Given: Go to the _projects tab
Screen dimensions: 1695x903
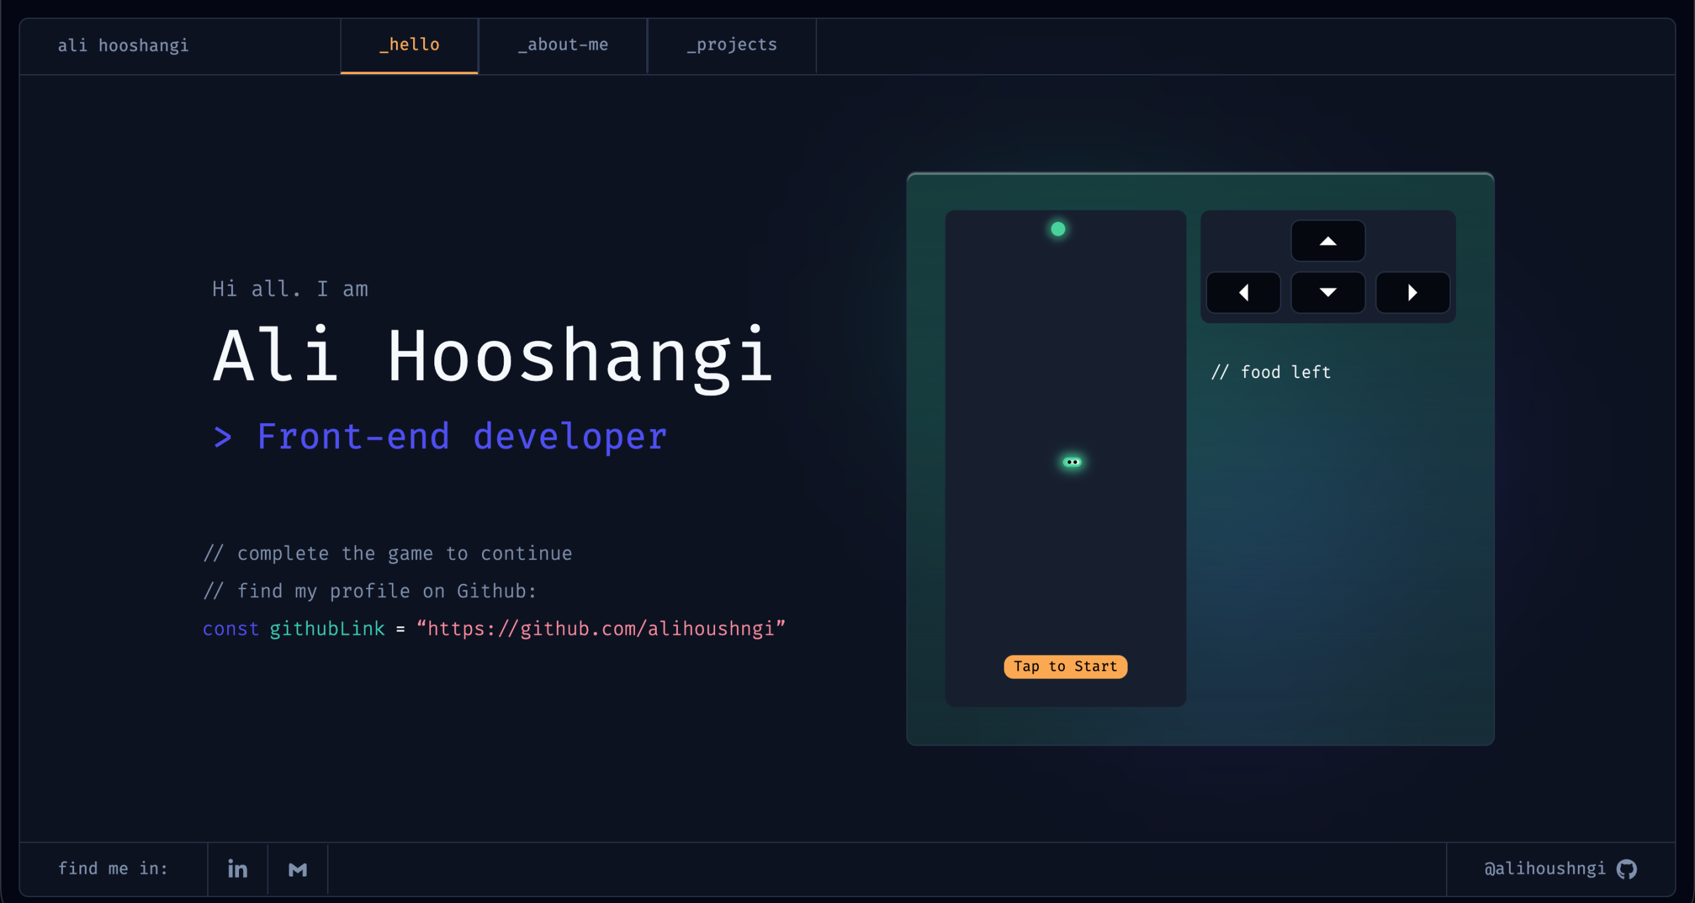Looking at the screenshot, I should point(732,45).
